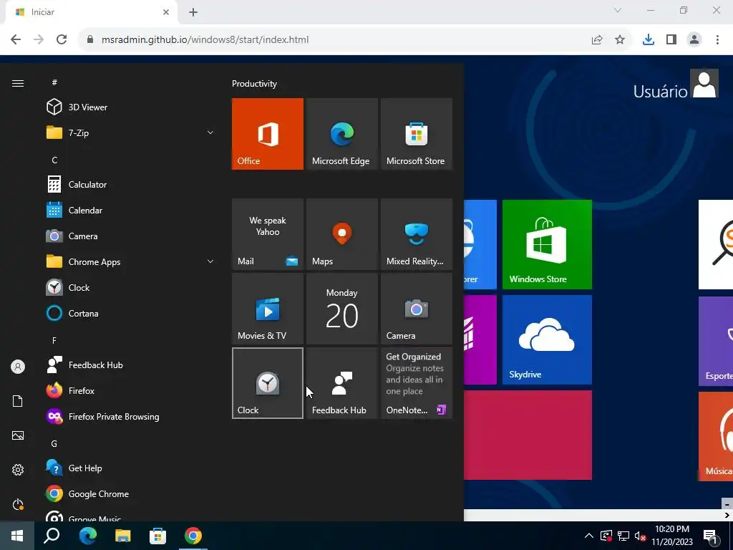This screenshot has height=550, width=733.
Task: Open the Skydrive tile
Action: coord(547,339)
